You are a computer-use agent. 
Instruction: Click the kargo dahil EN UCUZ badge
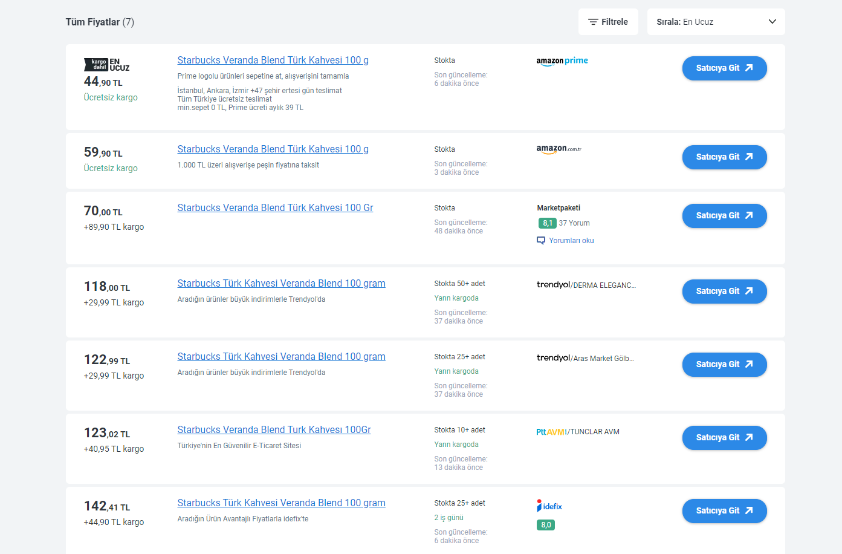pos(107,65)
